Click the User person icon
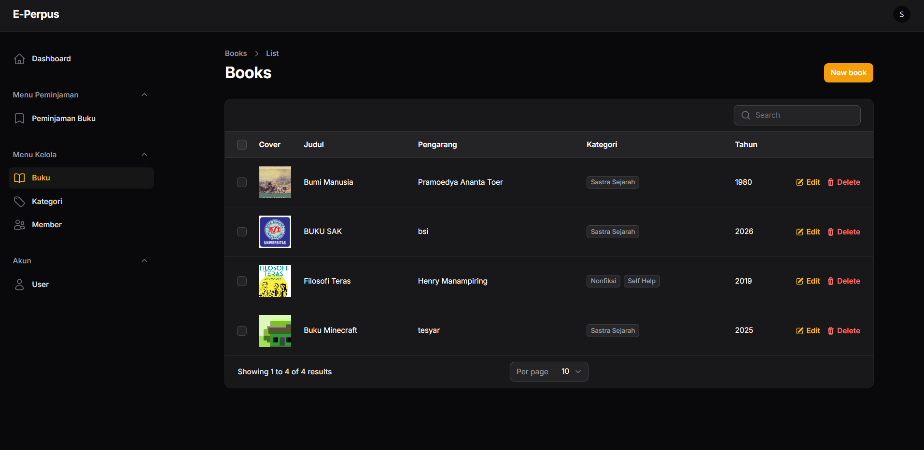This screenshot has height=450, width=924. point(19,285)
